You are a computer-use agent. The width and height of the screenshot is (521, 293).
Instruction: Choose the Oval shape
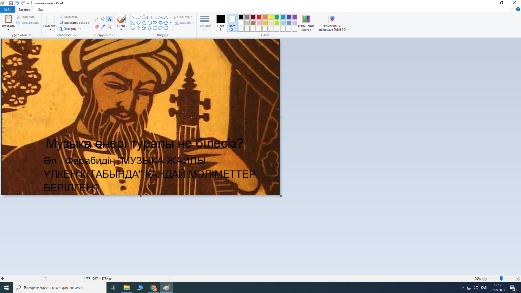[x=144, y=17]
